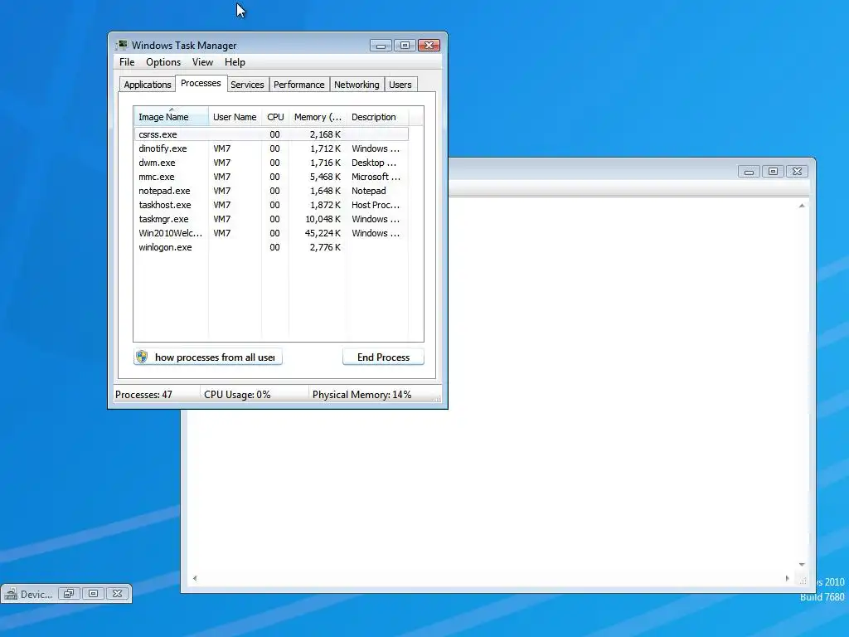
Task: Click the Desktop ... description cell
Action: [x=374, y=163]
